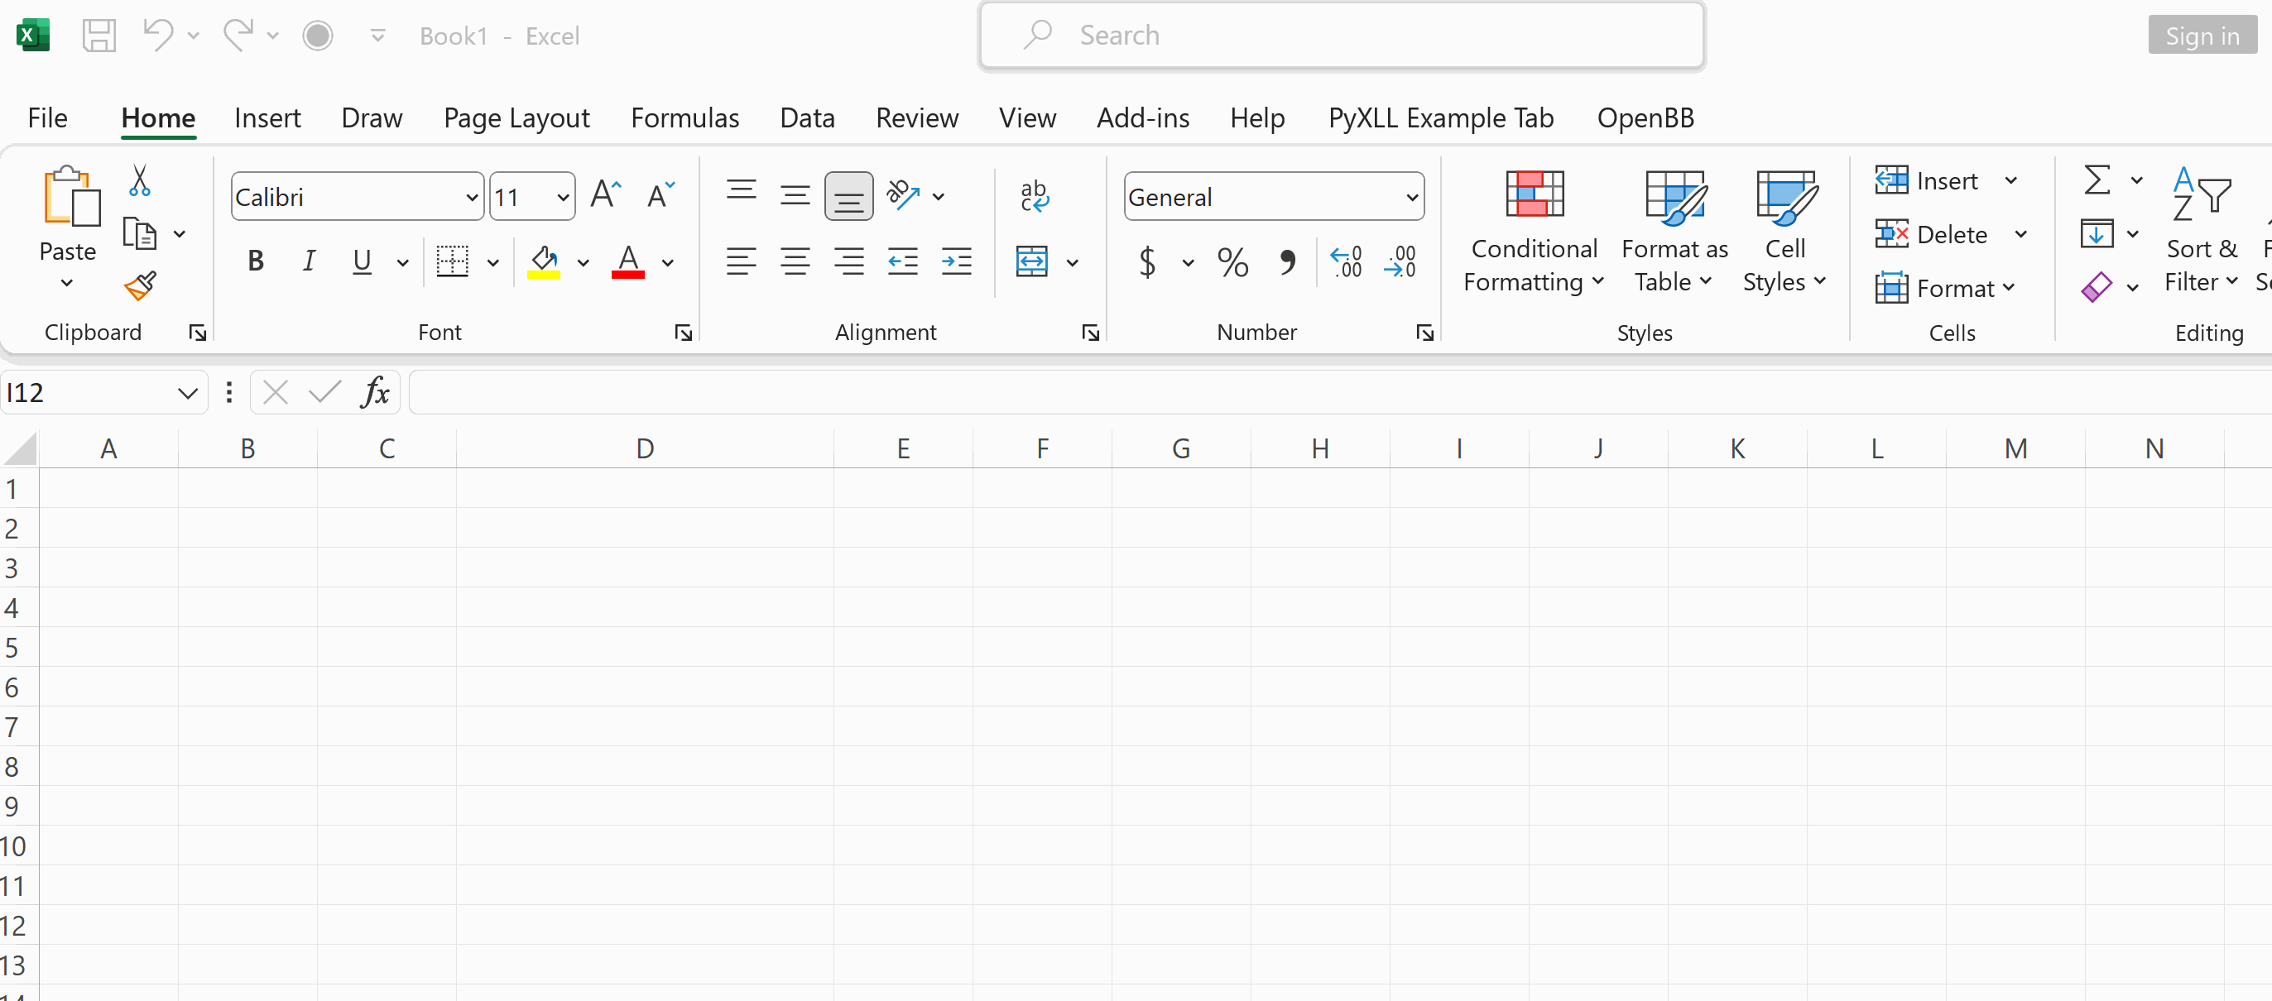
Task: Decrease decimal places
Action: [x=1400, y=261]
